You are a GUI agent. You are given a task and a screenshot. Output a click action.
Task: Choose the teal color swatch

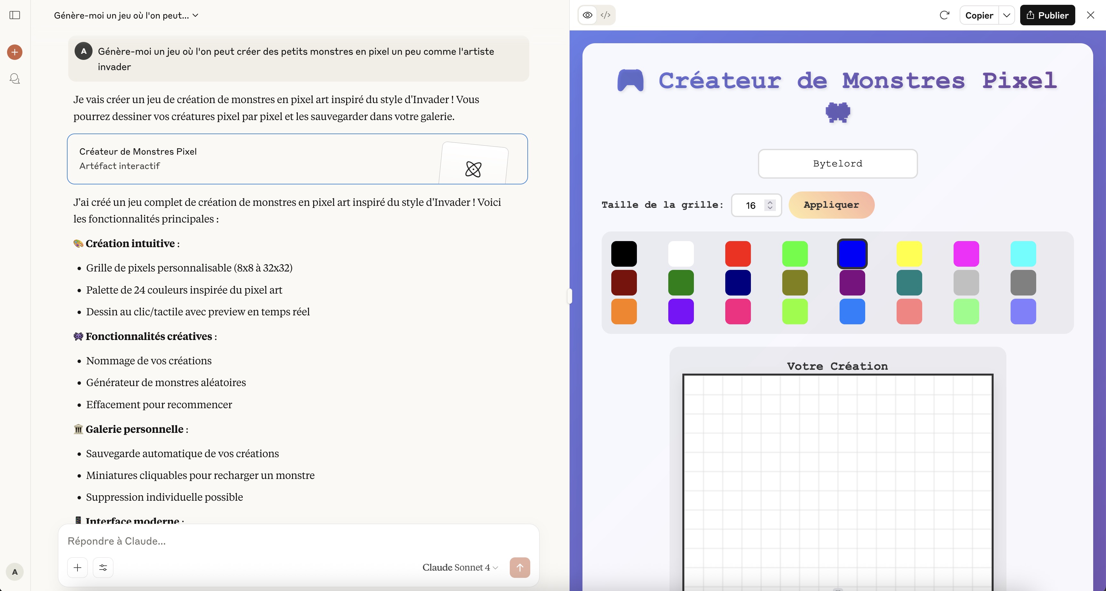[x=909, y=282]
